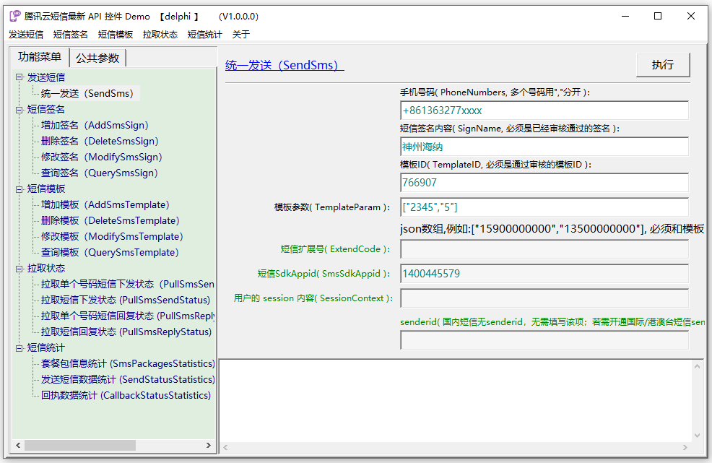The width and height of the screenshot is (712, 463).
Task: Click output area scroll left arrow
Action: [225, 448]
